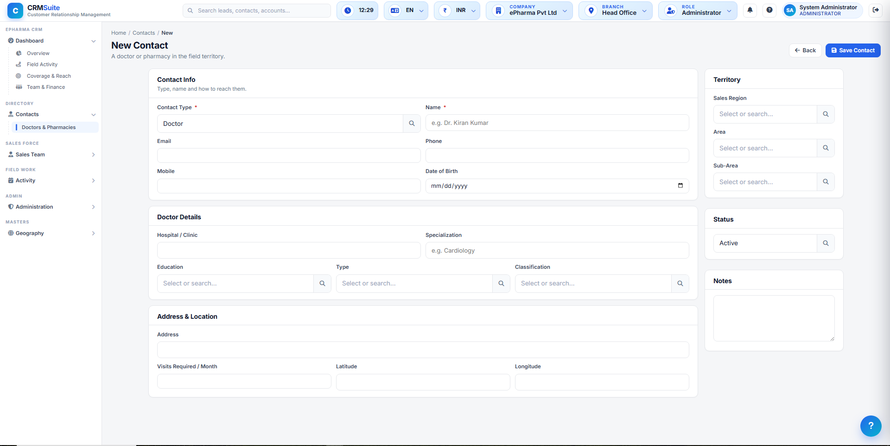Click the Contacts breadcrumb link
Viewport: 890px width, 446px height.
144,33
